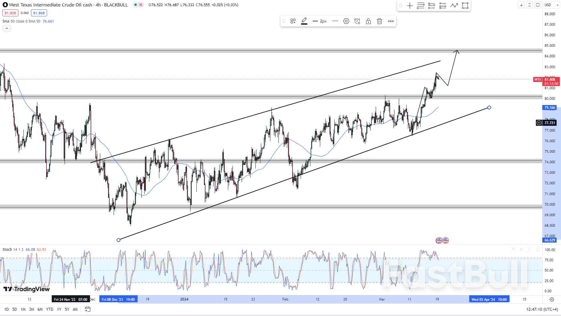561x316 pixels.
Task: Collapse the indicator legend chevron
Action: [7, 28]
